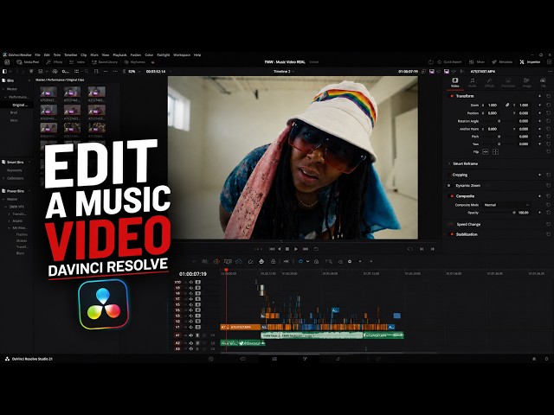Select the Keywords smart bin

pyautogui.click(x=15, y=170)
